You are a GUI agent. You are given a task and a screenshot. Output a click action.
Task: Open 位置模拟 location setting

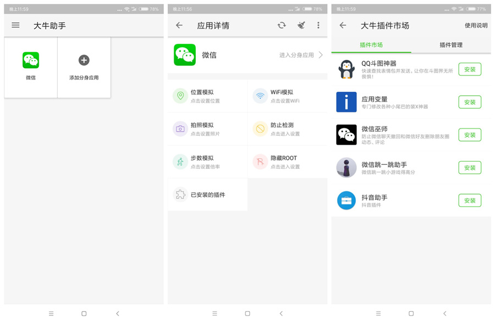[x=207, y=96]
